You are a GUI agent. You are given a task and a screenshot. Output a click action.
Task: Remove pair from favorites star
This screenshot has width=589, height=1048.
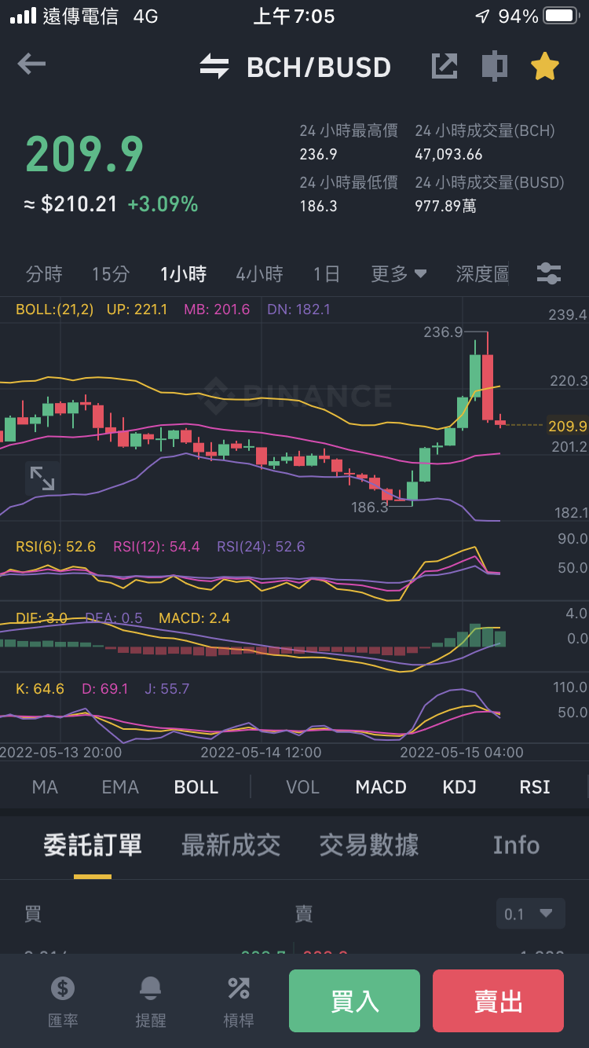tap(544, 66)
